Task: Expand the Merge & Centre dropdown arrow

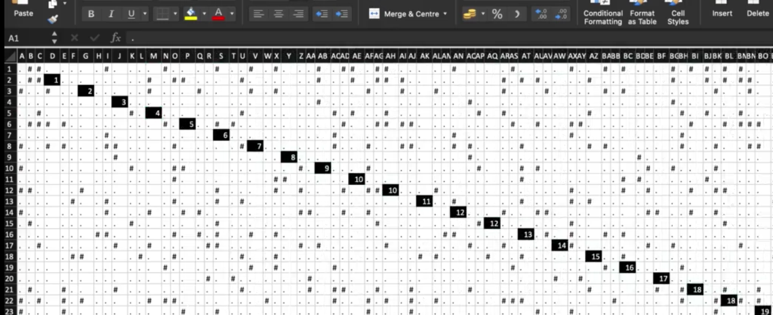Action: [445, 14]
